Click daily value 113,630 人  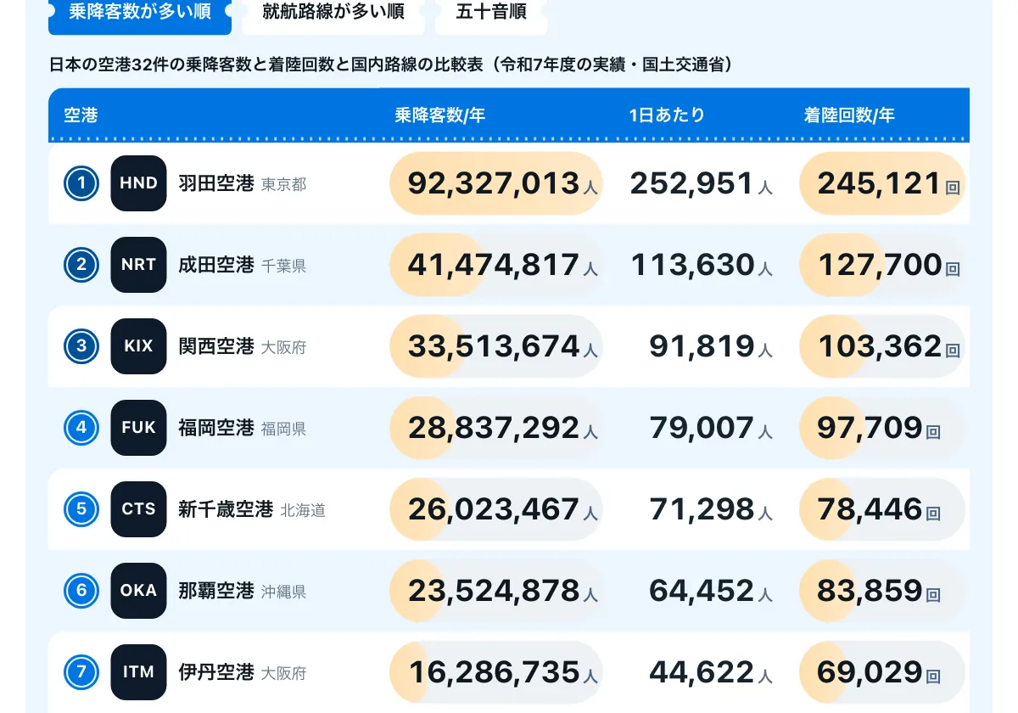coord(701,265)
